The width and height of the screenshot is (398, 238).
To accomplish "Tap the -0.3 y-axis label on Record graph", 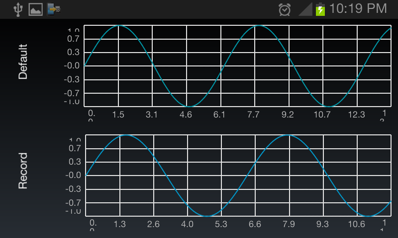I will [x=73, y=189].
